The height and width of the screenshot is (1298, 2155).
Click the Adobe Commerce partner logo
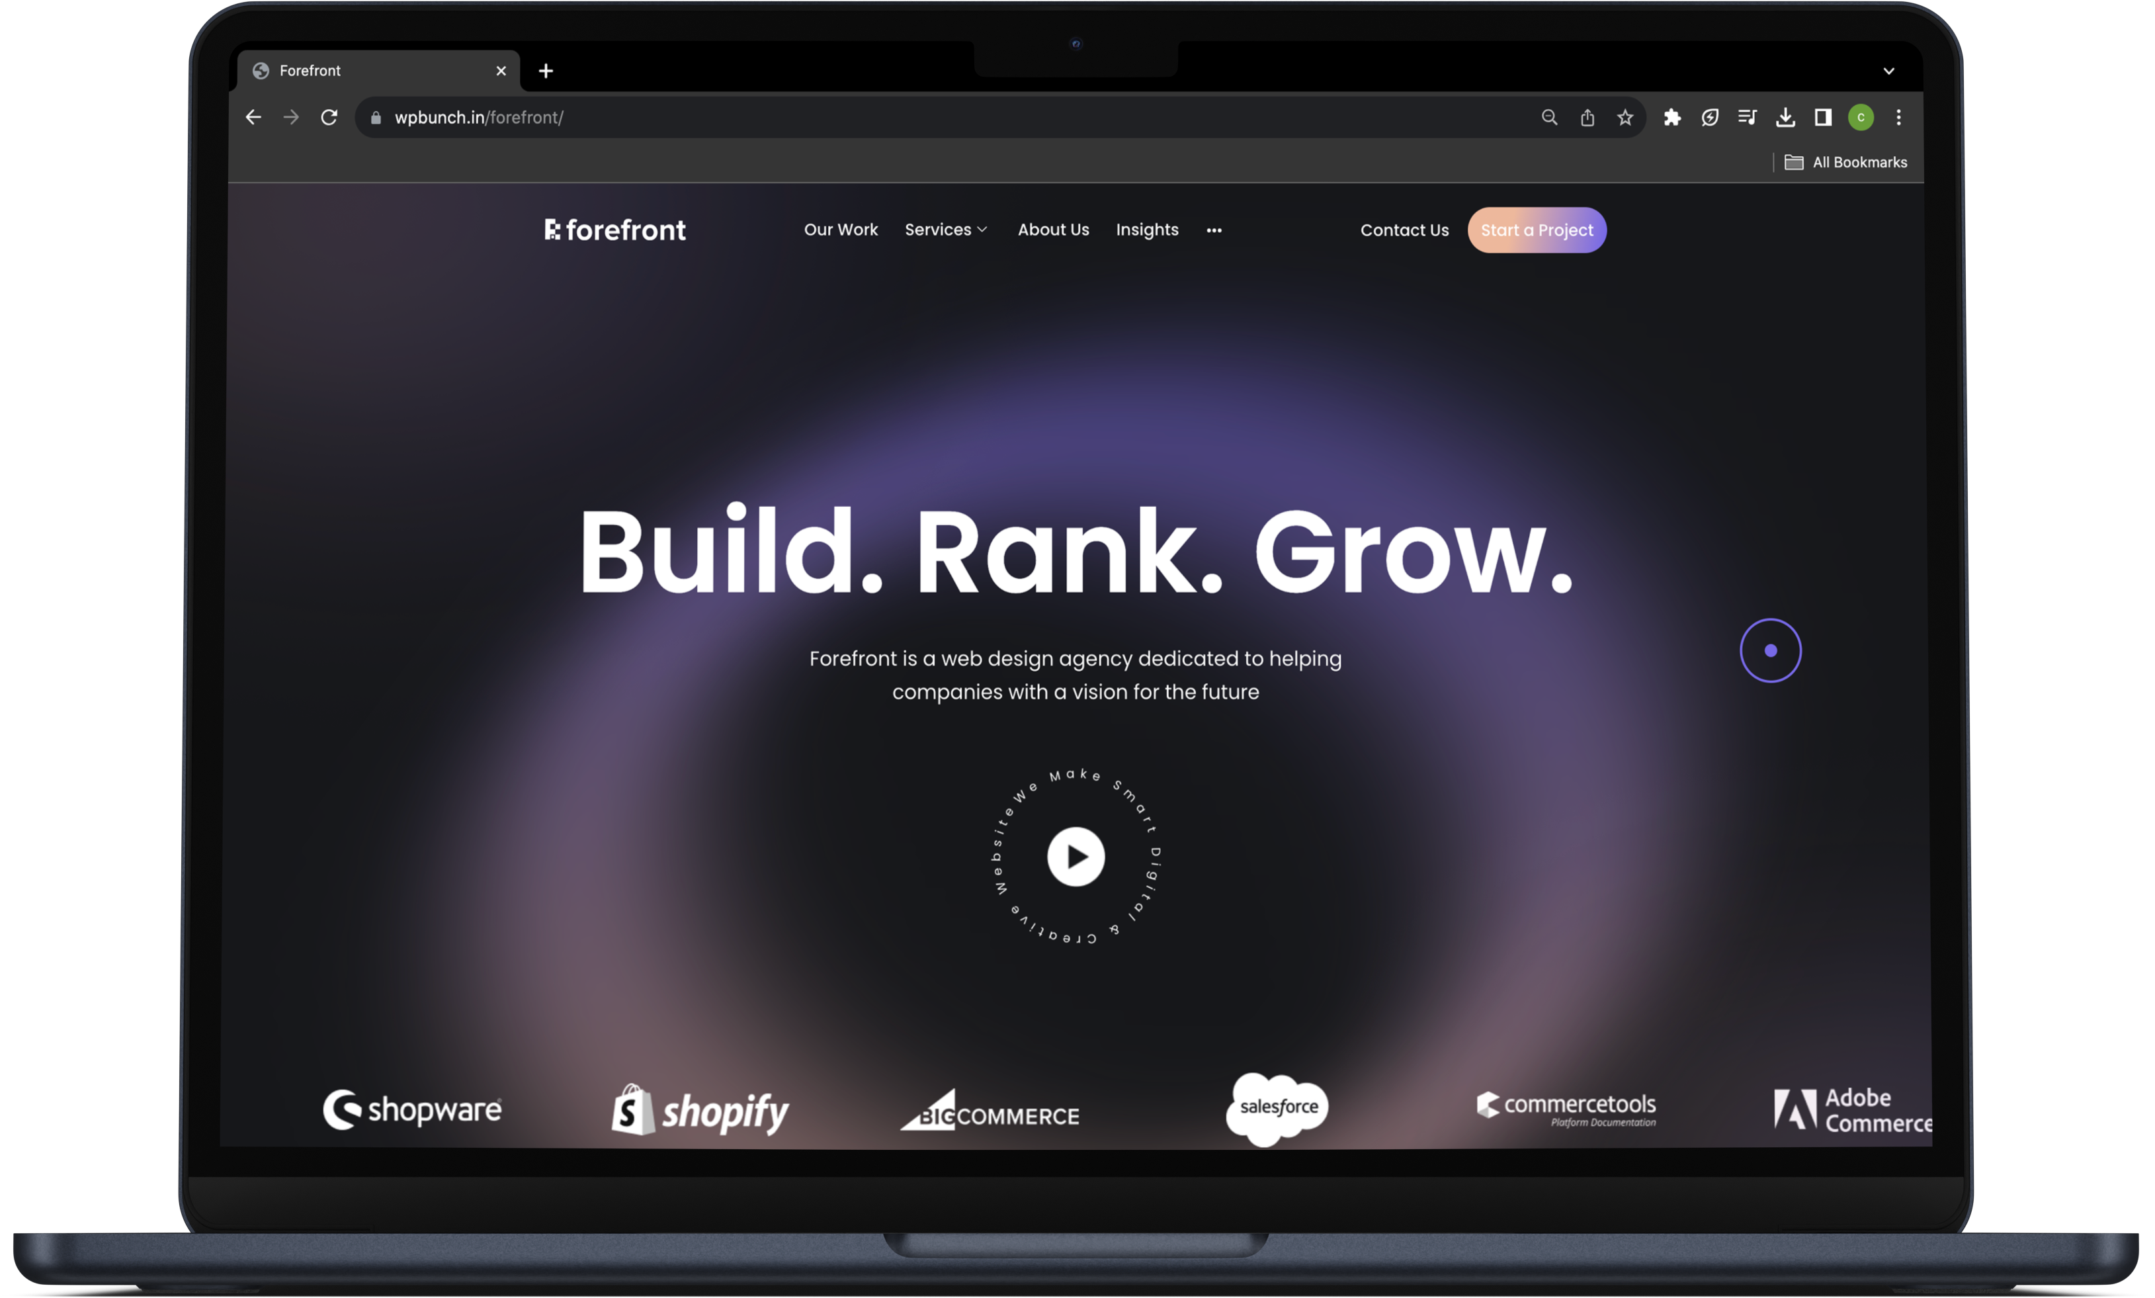[1847, 1109]
